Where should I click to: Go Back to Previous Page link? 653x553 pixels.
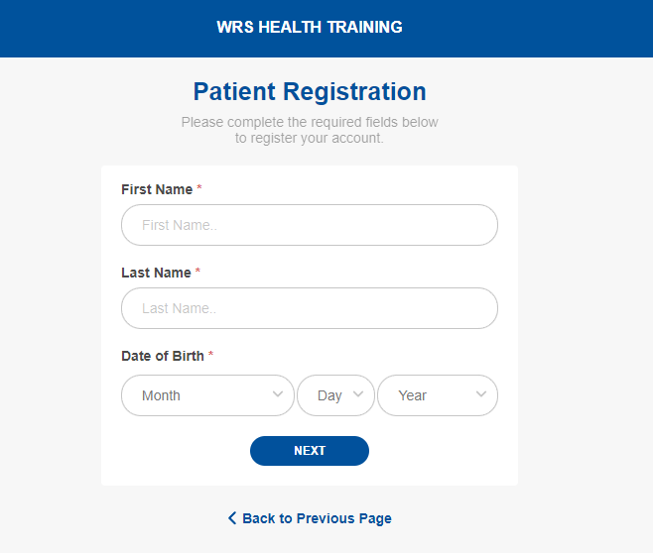tap(317, 518)
